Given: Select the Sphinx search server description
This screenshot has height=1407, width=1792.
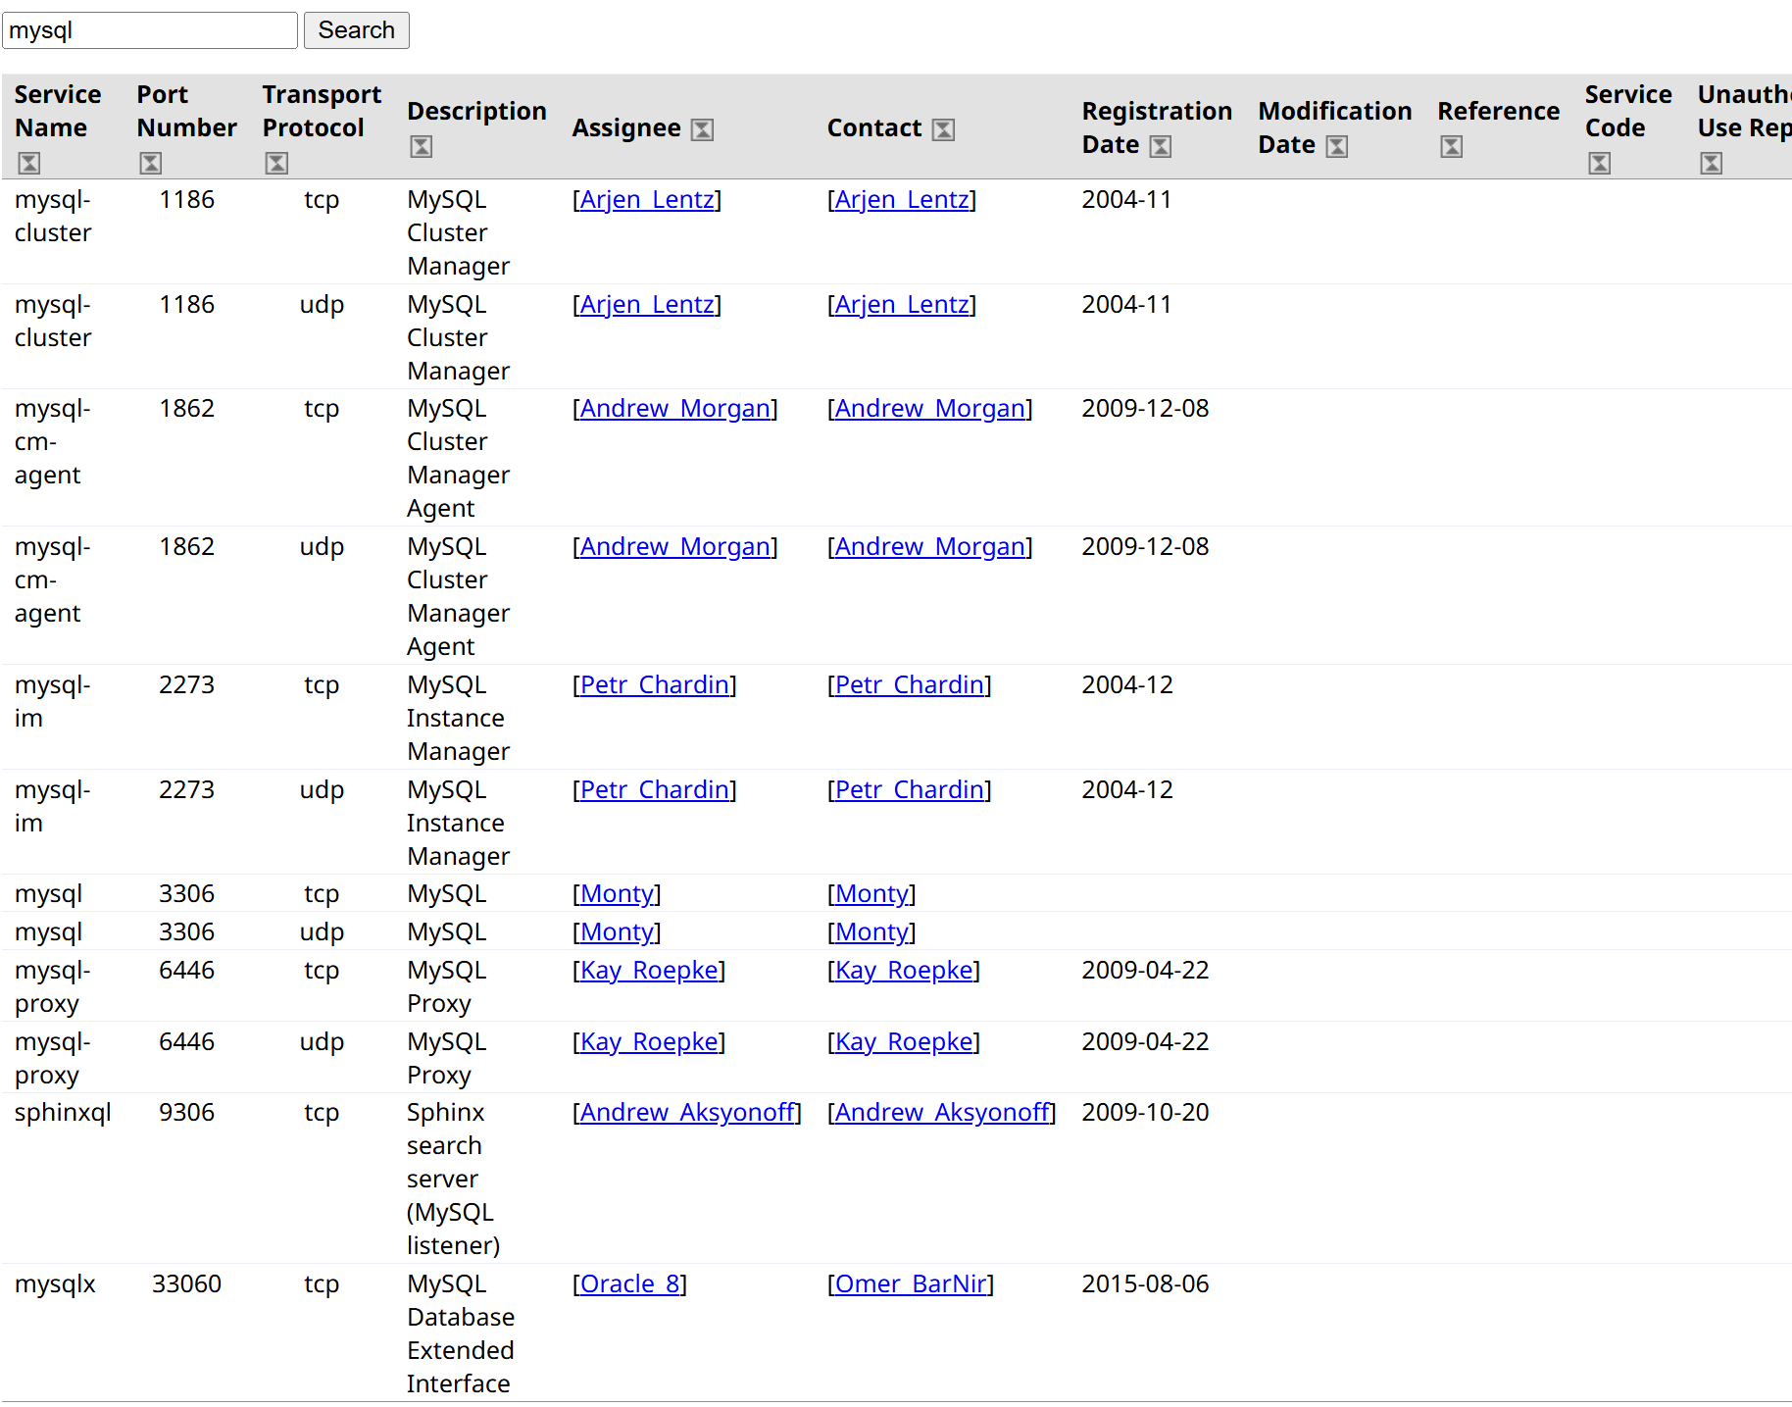Looking at the screenshot, I should pyautogui.click(x=454, y=1180).
